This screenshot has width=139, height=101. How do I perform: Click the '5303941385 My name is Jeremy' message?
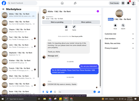tap(62, 84)
